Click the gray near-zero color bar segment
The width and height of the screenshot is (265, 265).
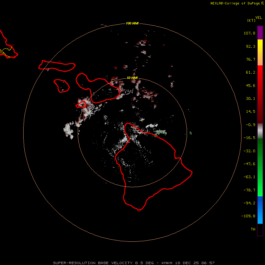click(x=260, y=131)
